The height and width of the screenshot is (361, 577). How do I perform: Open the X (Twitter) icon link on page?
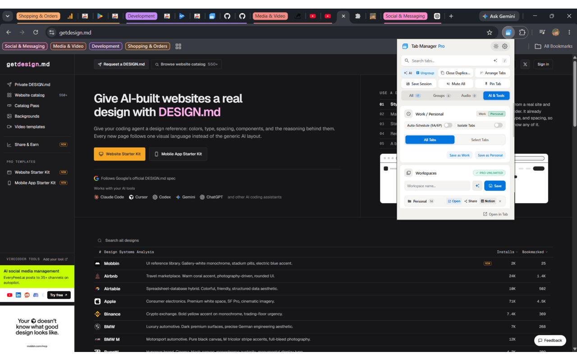click(x=525, y=65)
